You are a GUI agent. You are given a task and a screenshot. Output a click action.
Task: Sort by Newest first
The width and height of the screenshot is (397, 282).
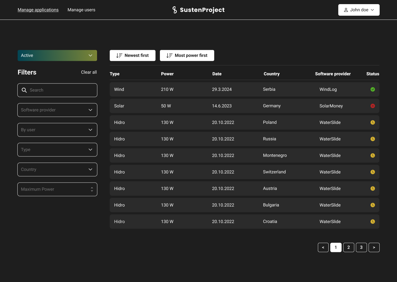(x=133, y=56)
